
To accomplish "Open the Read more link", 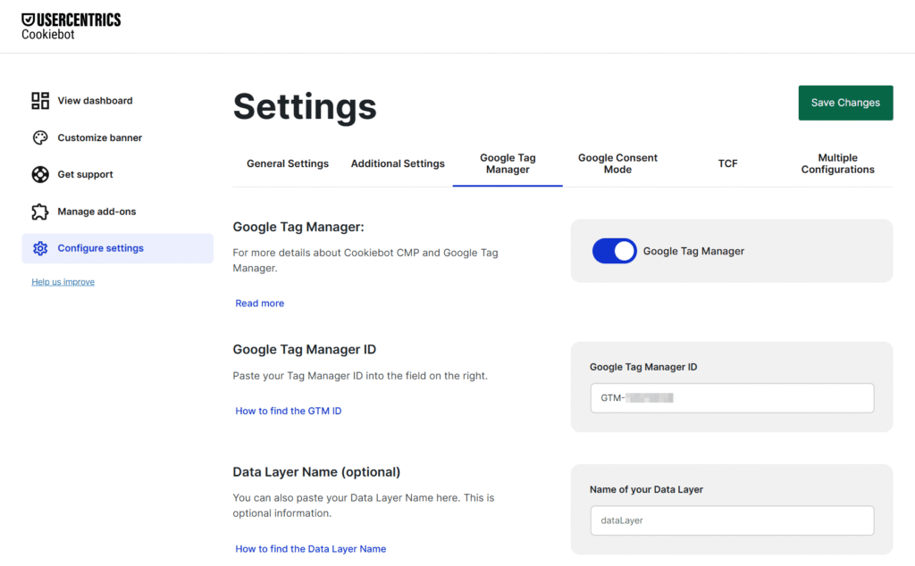I will (x=260, y=304).
